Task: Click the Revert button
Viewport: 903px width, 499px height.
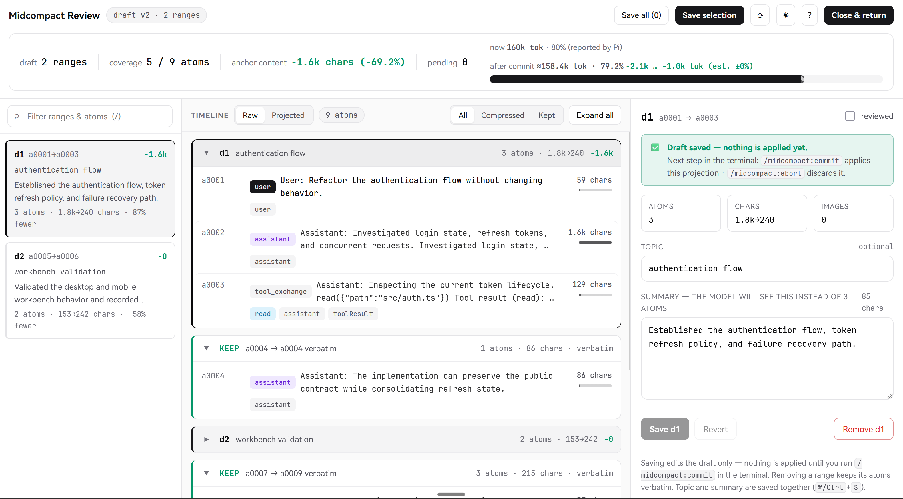Action: [x=715, y=429]
